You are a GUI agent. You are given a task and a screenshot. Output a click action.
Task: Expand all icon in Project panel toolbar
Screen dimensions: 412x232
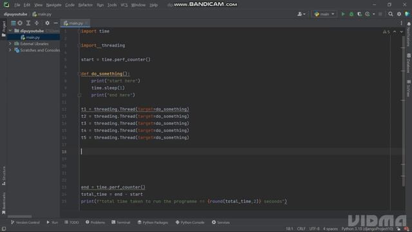28,23
